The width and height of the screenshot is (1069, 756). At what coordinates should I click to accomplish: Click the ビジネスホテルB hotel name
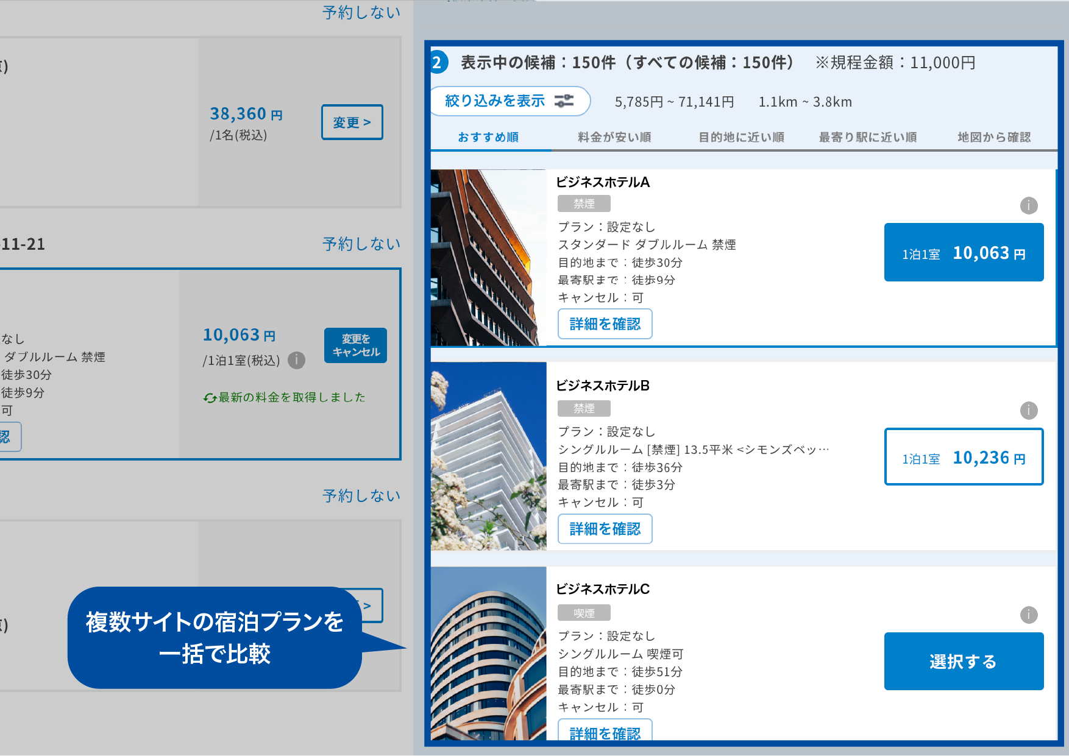click(603, 386)
